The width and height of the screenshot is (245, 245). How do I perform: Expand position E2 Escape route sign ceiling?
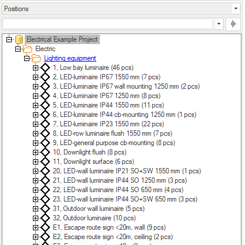(35, 237)
